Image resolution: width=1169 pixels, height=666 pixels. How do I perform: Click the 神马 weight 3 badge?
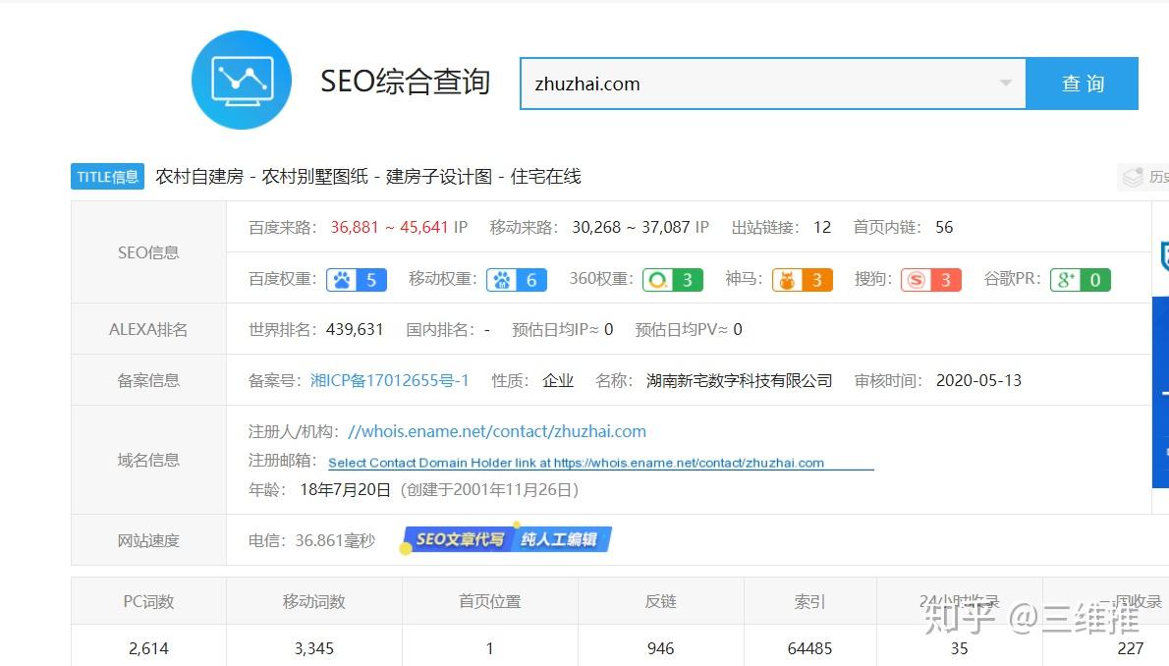(803, 280)
